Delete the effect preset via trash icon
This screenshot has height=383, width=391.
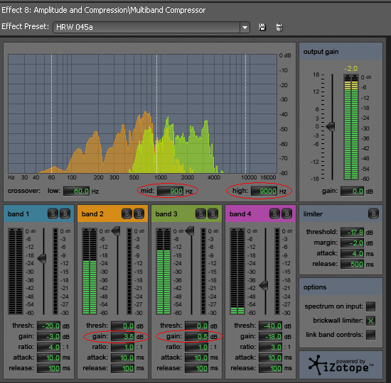pos(279,27)
